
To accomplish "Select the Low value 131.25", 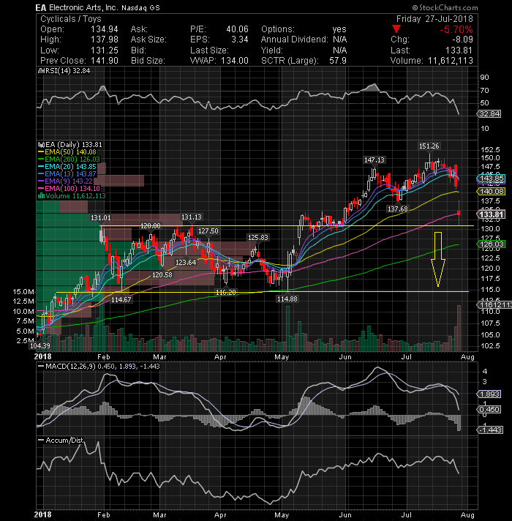I will tap(105, 50).
